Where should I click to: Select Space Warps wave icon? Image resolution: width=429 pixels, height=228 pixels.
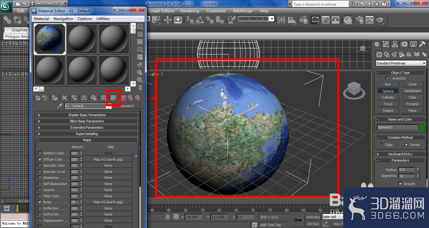[417, 55]
